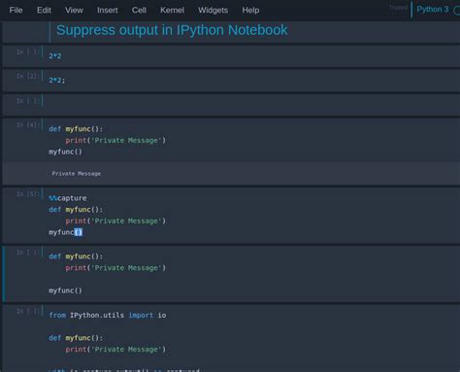Click 'def myfunc():' in the selected blue-bordered cell

click(76, 256)
